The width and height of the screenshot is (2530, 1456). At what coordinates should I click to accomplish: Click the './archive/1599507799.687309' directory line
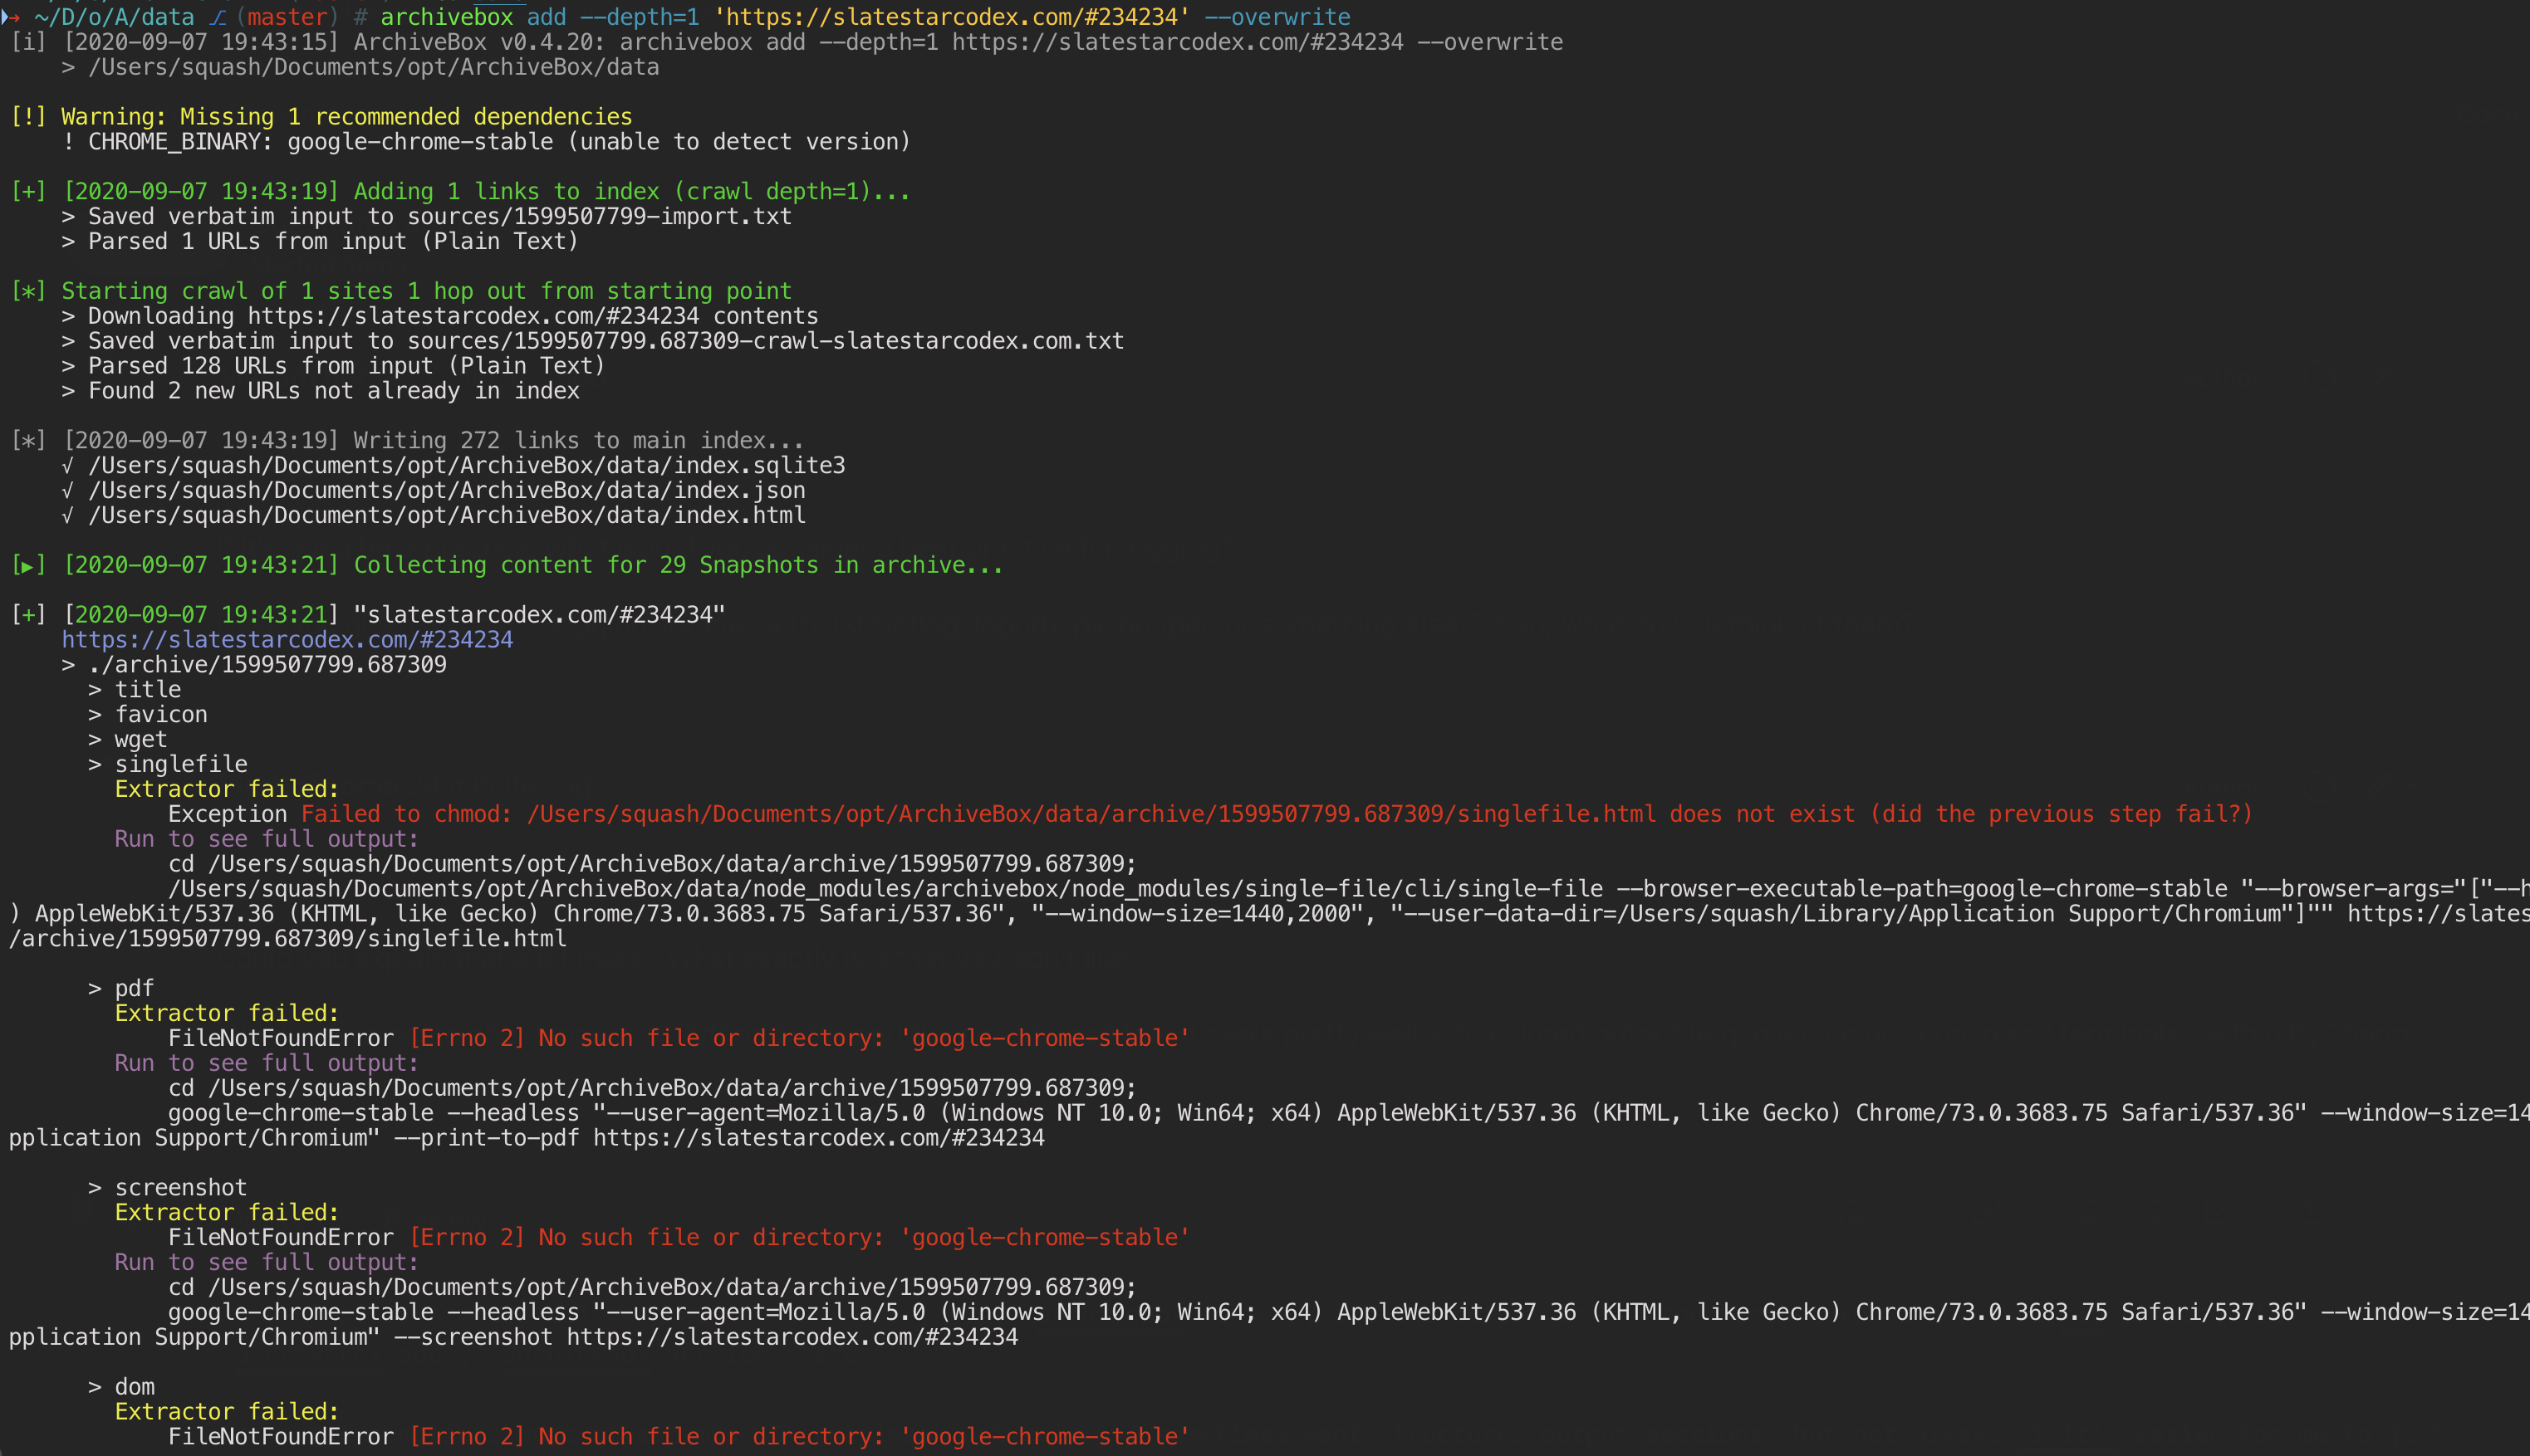(x=267, y=665)
